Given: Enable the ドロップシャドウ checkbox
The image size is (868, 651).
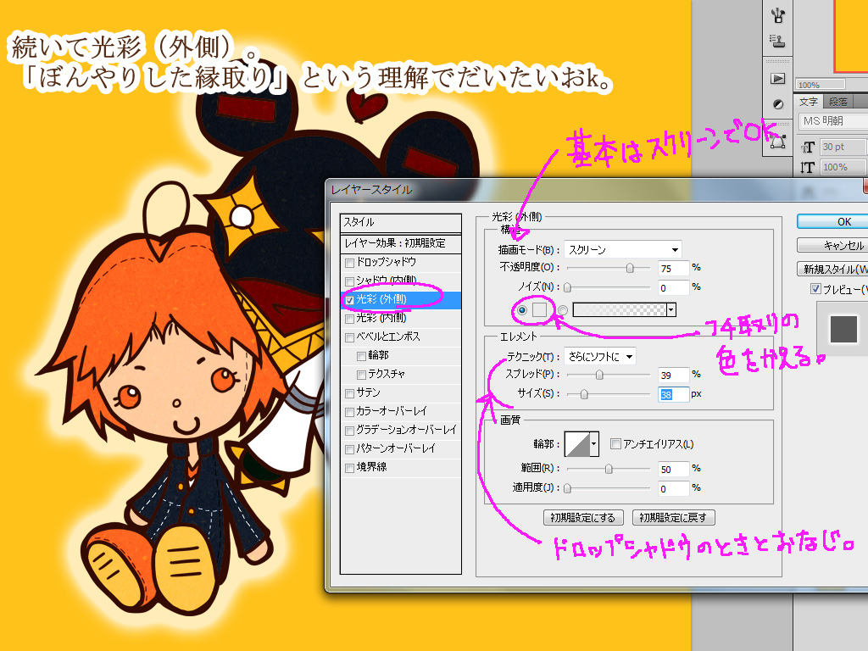Looking at the screenshot, I should coord(349,262).
